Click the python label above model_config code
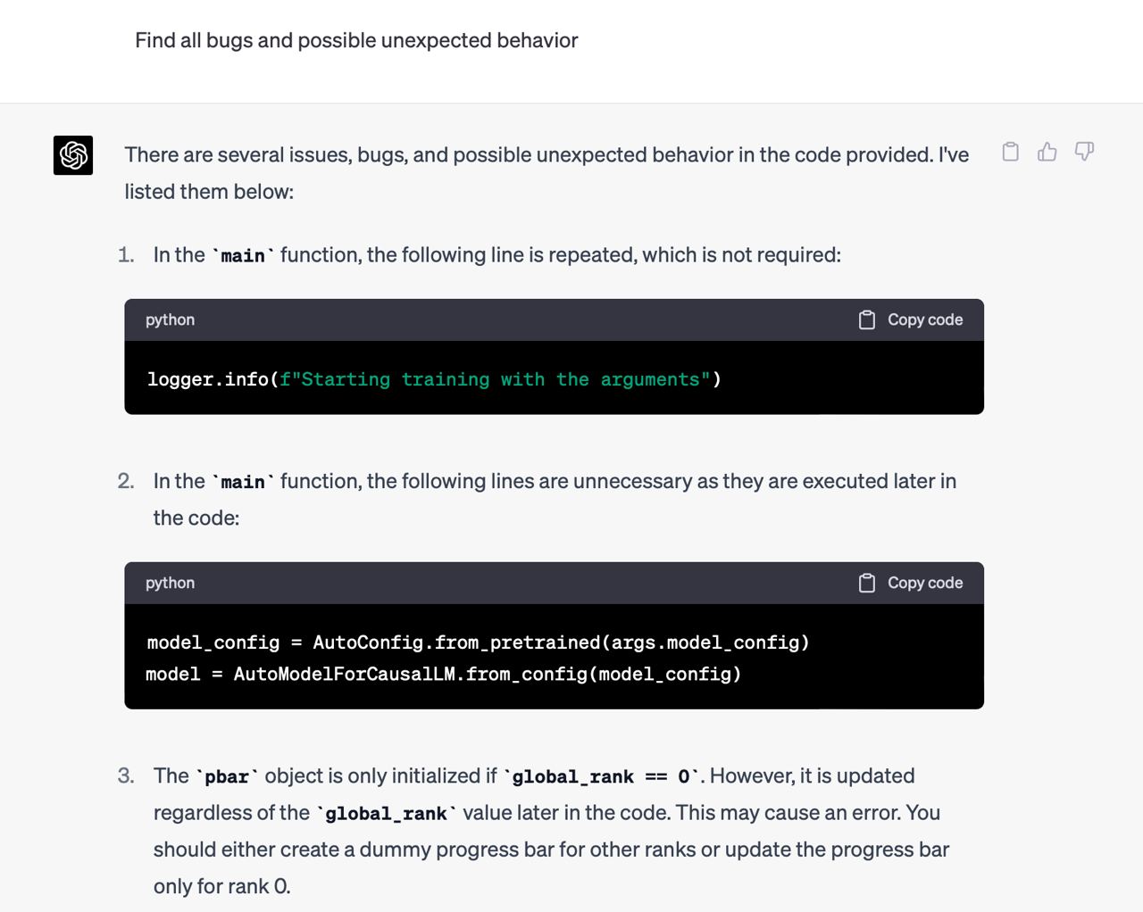The image size is (1143, 912). [x=170, y=583]
